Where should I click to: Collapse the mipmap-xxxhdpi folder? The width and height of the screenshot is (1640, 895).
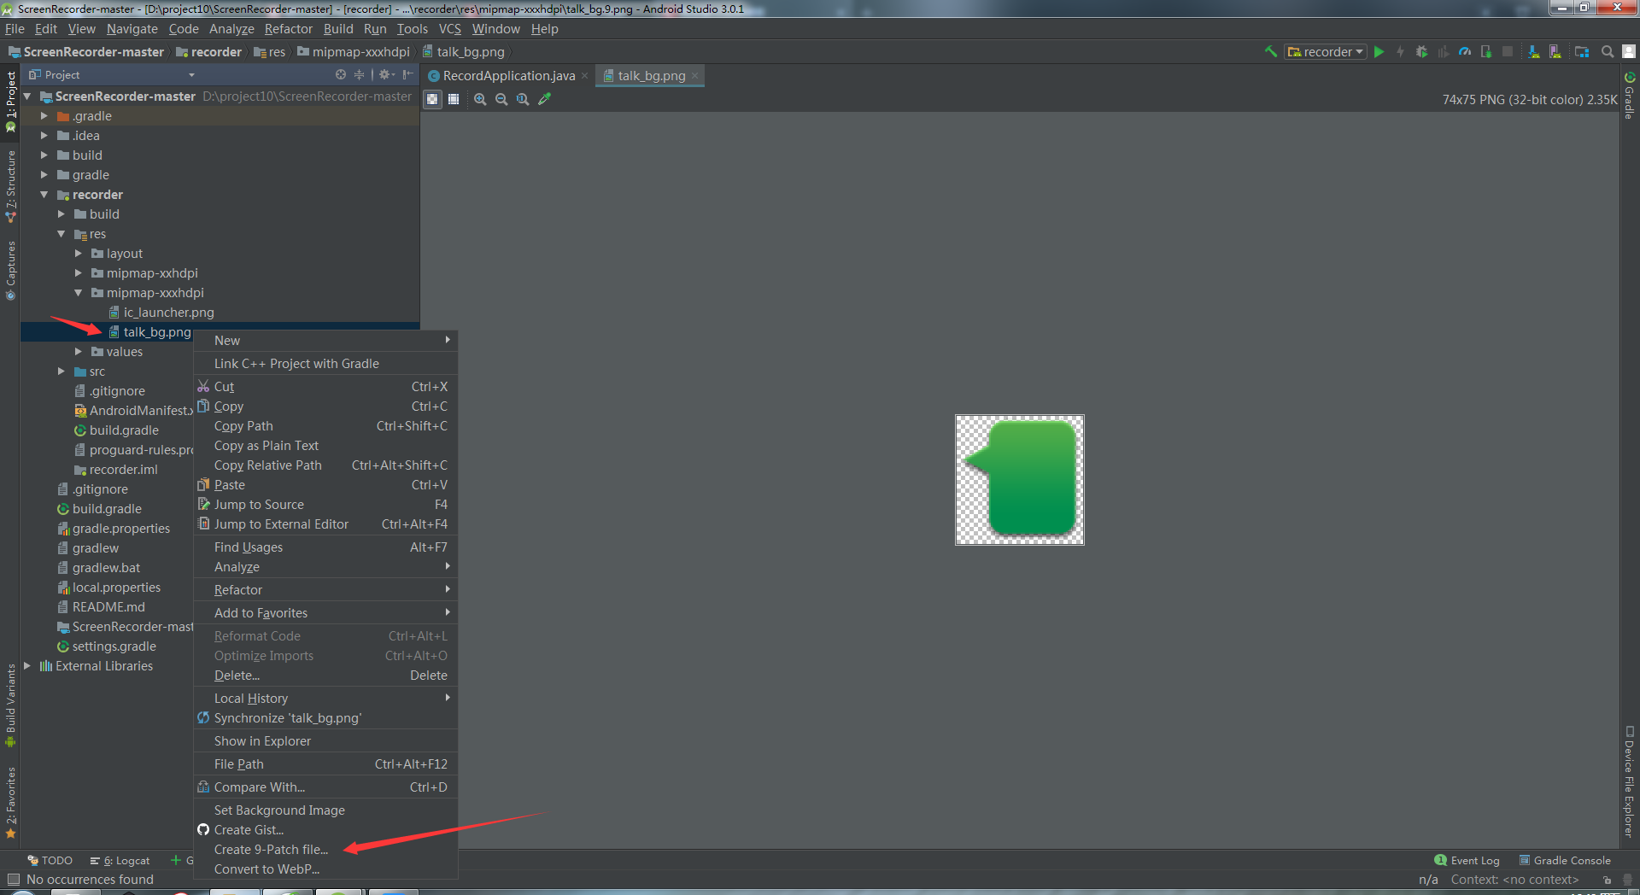[x=78, y=292]
